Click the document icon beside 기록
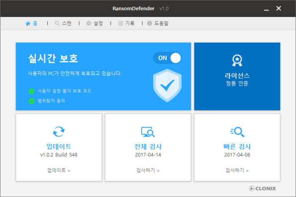296x197 pixels. pyautogui.click(x=120, y=23)
